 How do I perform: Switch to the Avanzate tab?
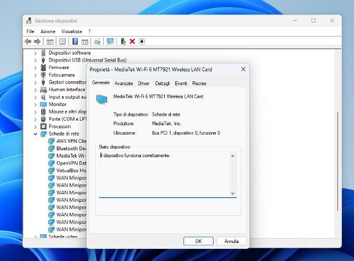click(124, 84)
